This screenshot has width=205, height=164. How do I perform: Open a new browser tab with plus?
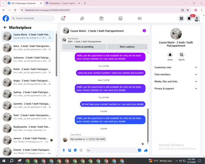click(x=85, y=3)
